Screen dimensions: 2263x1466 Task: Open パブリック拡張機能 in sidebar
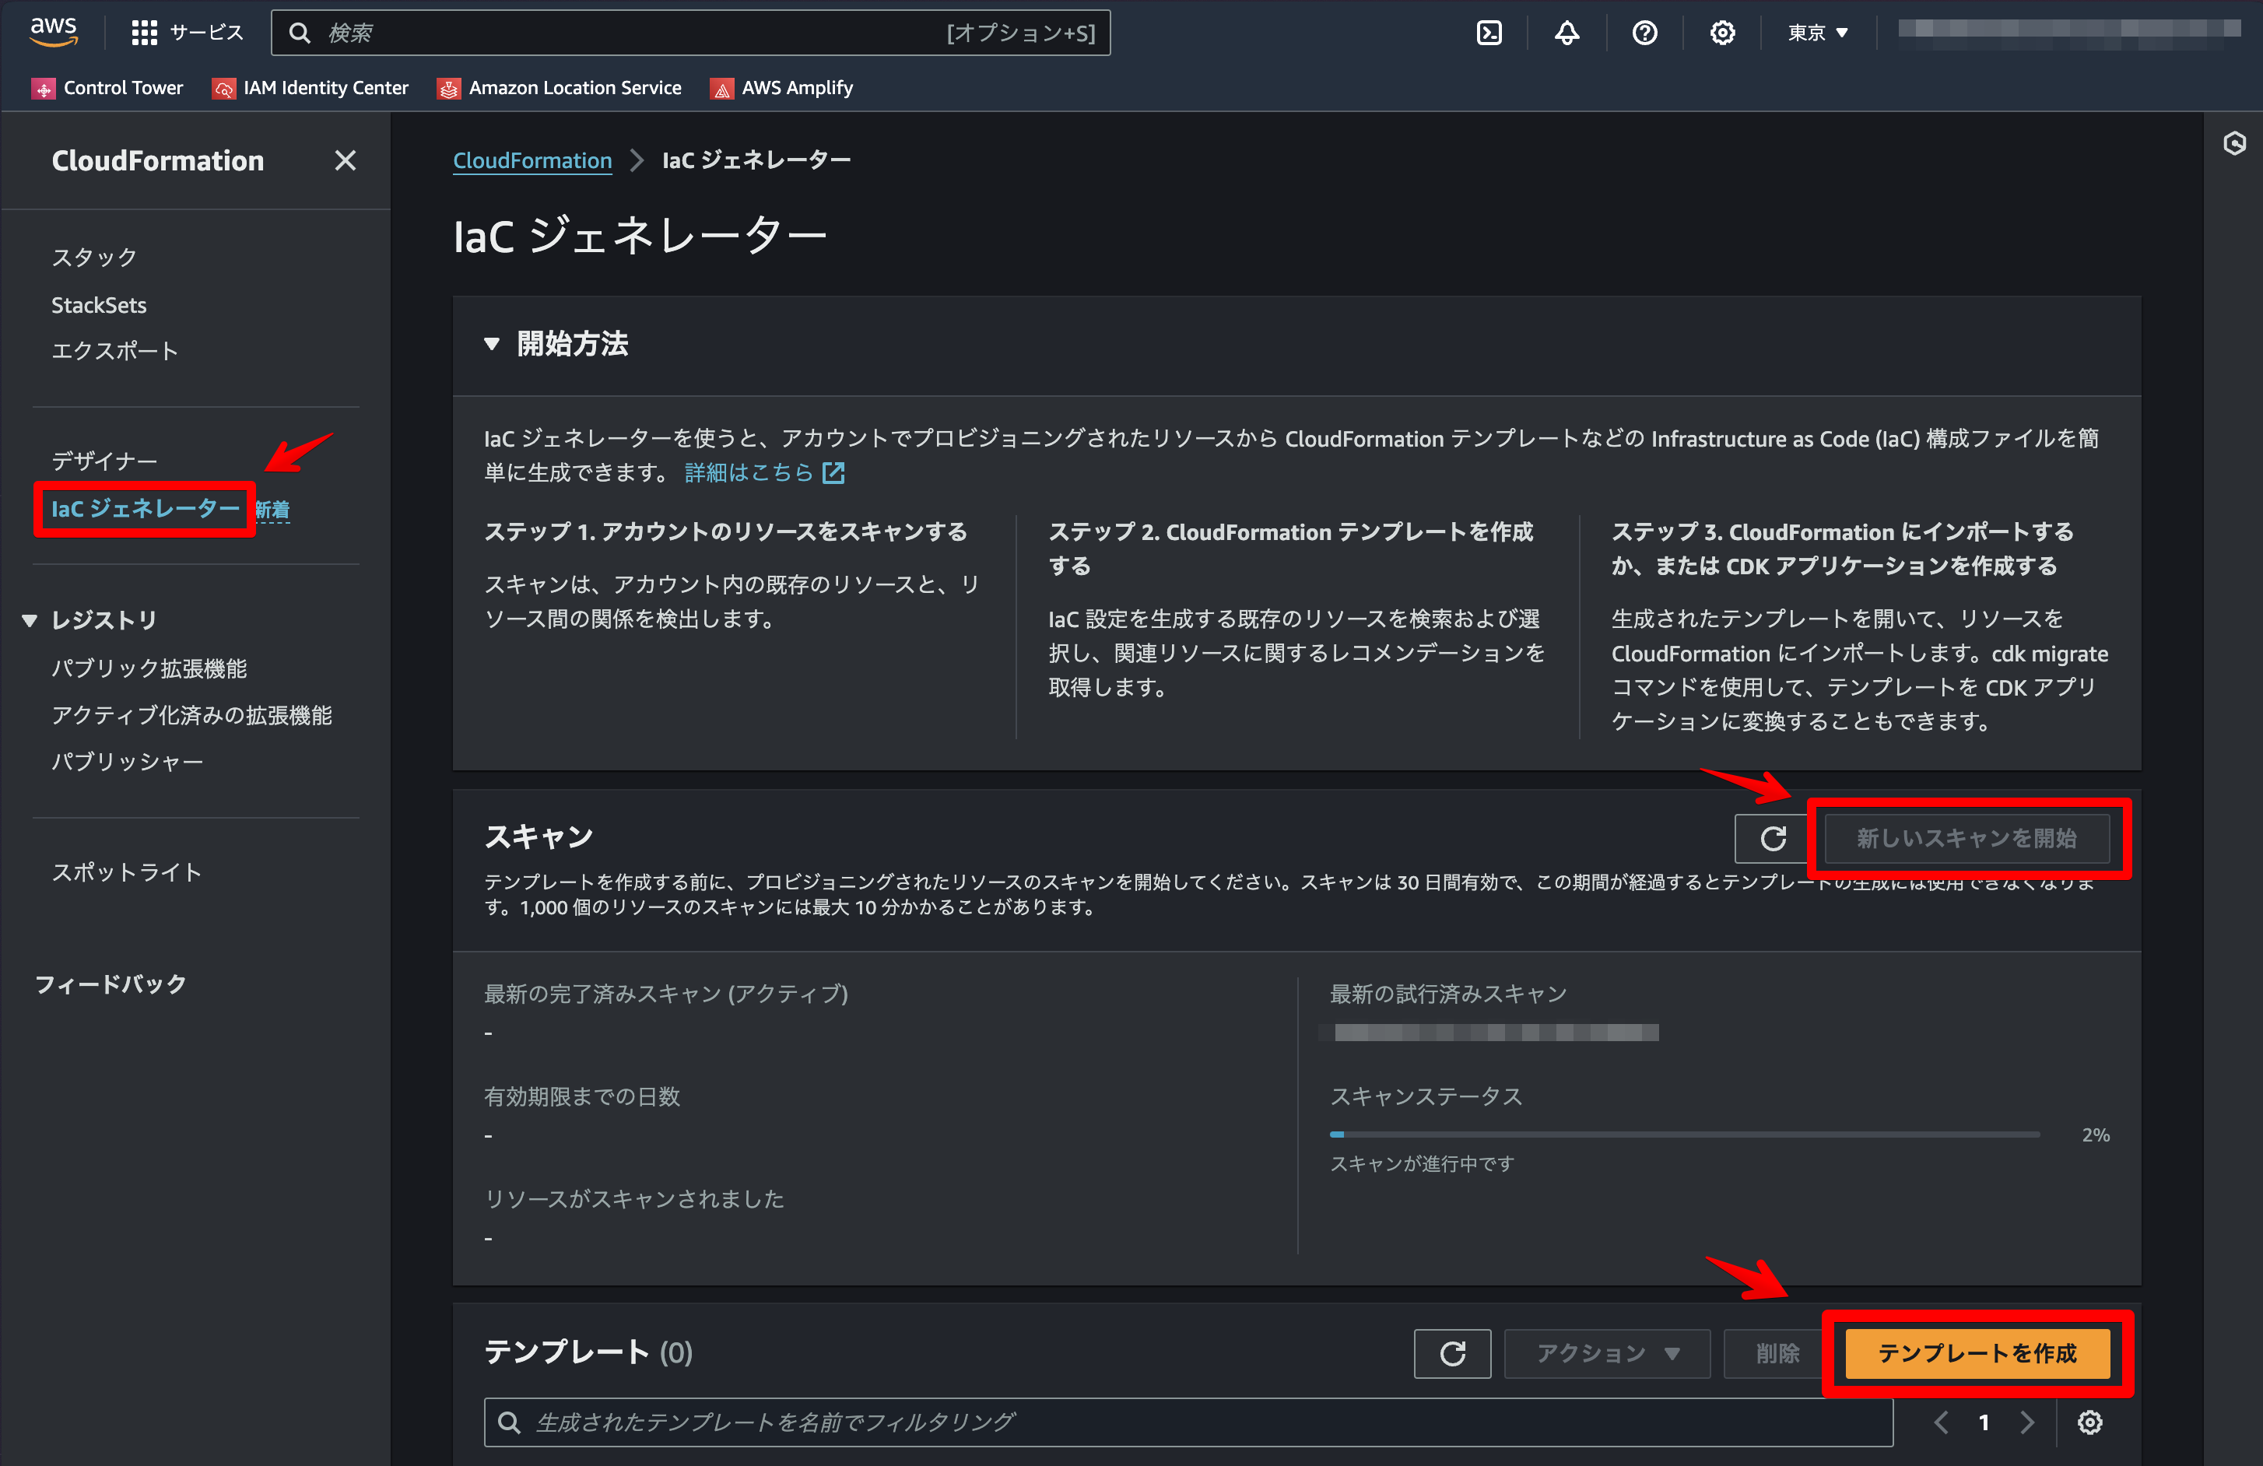click(149, 668)
